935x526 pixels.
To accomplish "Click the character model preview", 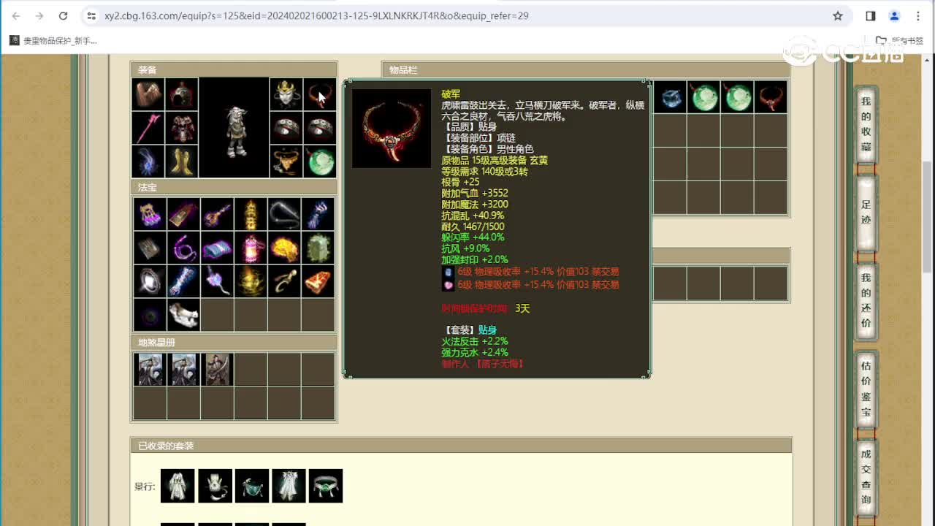I will click(234, 128).
